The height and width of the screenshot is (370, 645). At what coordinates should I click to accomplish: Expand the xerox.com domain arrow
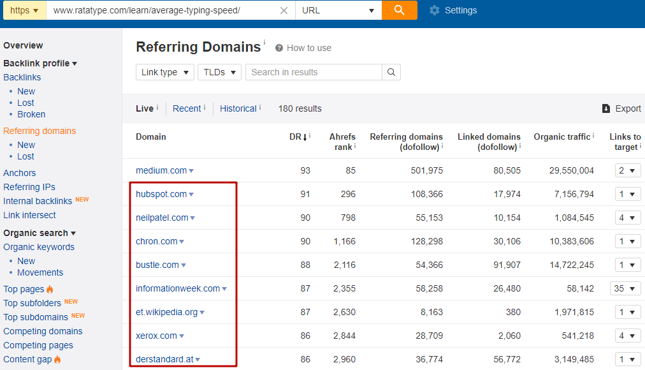point(182,336)
